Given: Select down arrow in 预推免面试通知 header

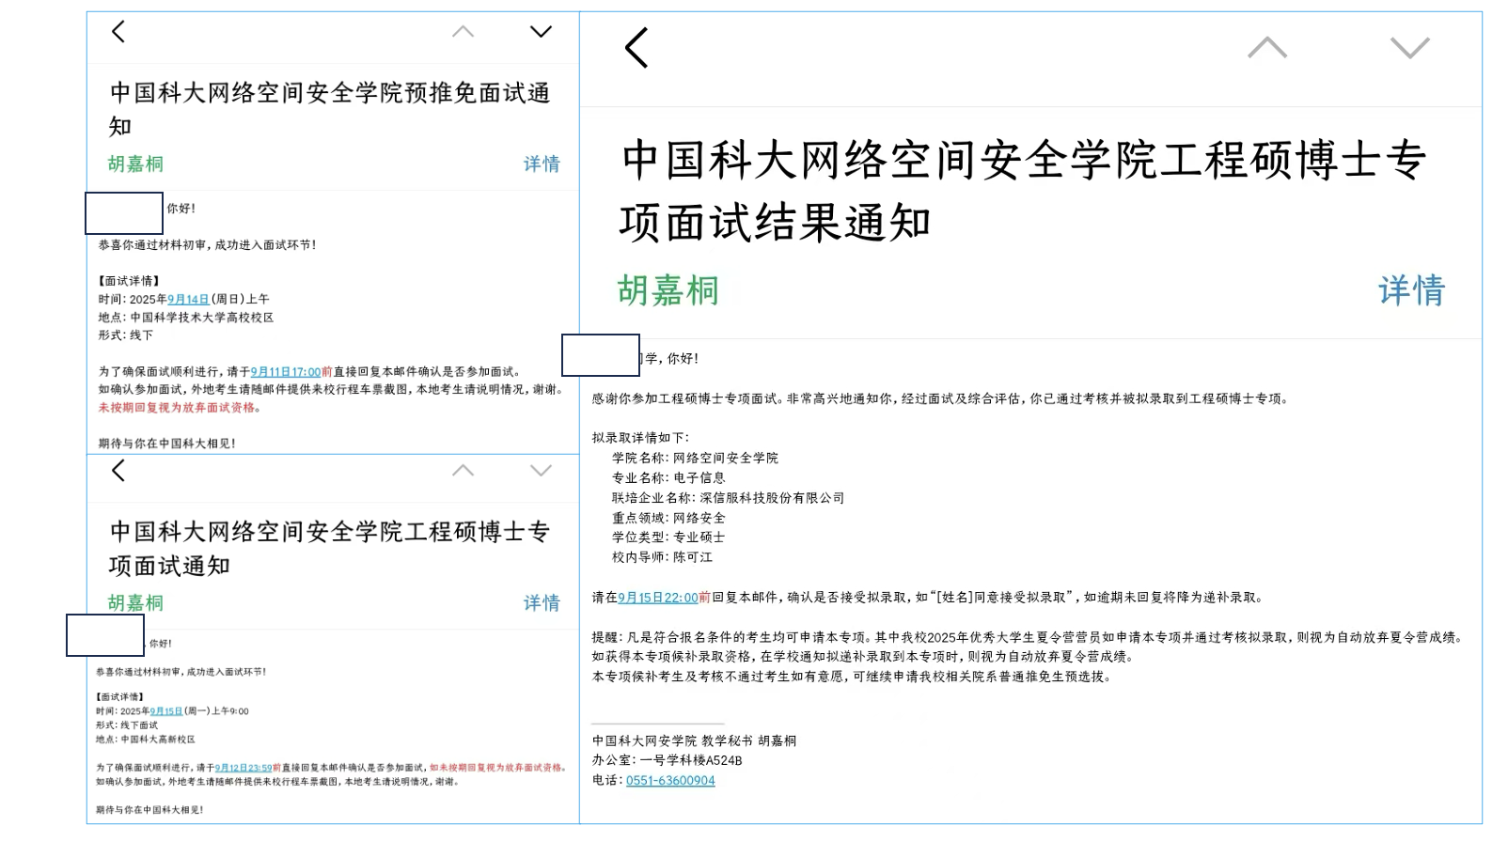Looking at the screenshot, I should click(541, 31).
